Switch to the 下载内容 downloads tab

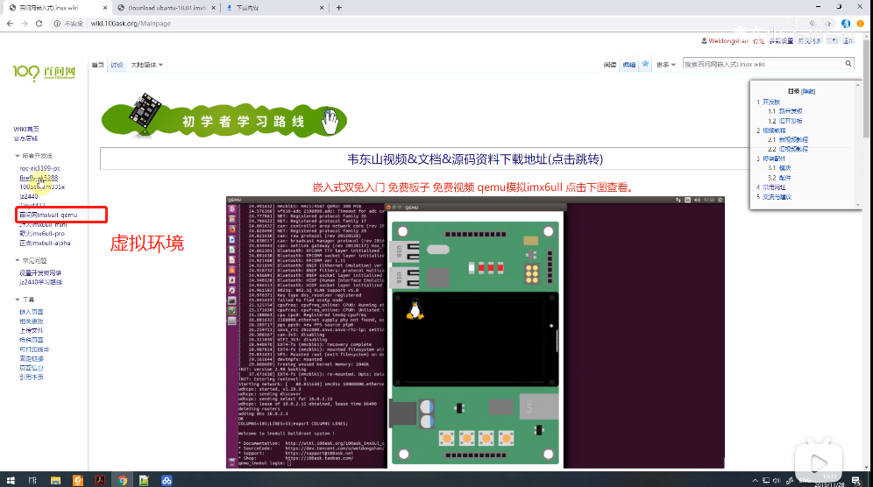[x=275, y=8]
